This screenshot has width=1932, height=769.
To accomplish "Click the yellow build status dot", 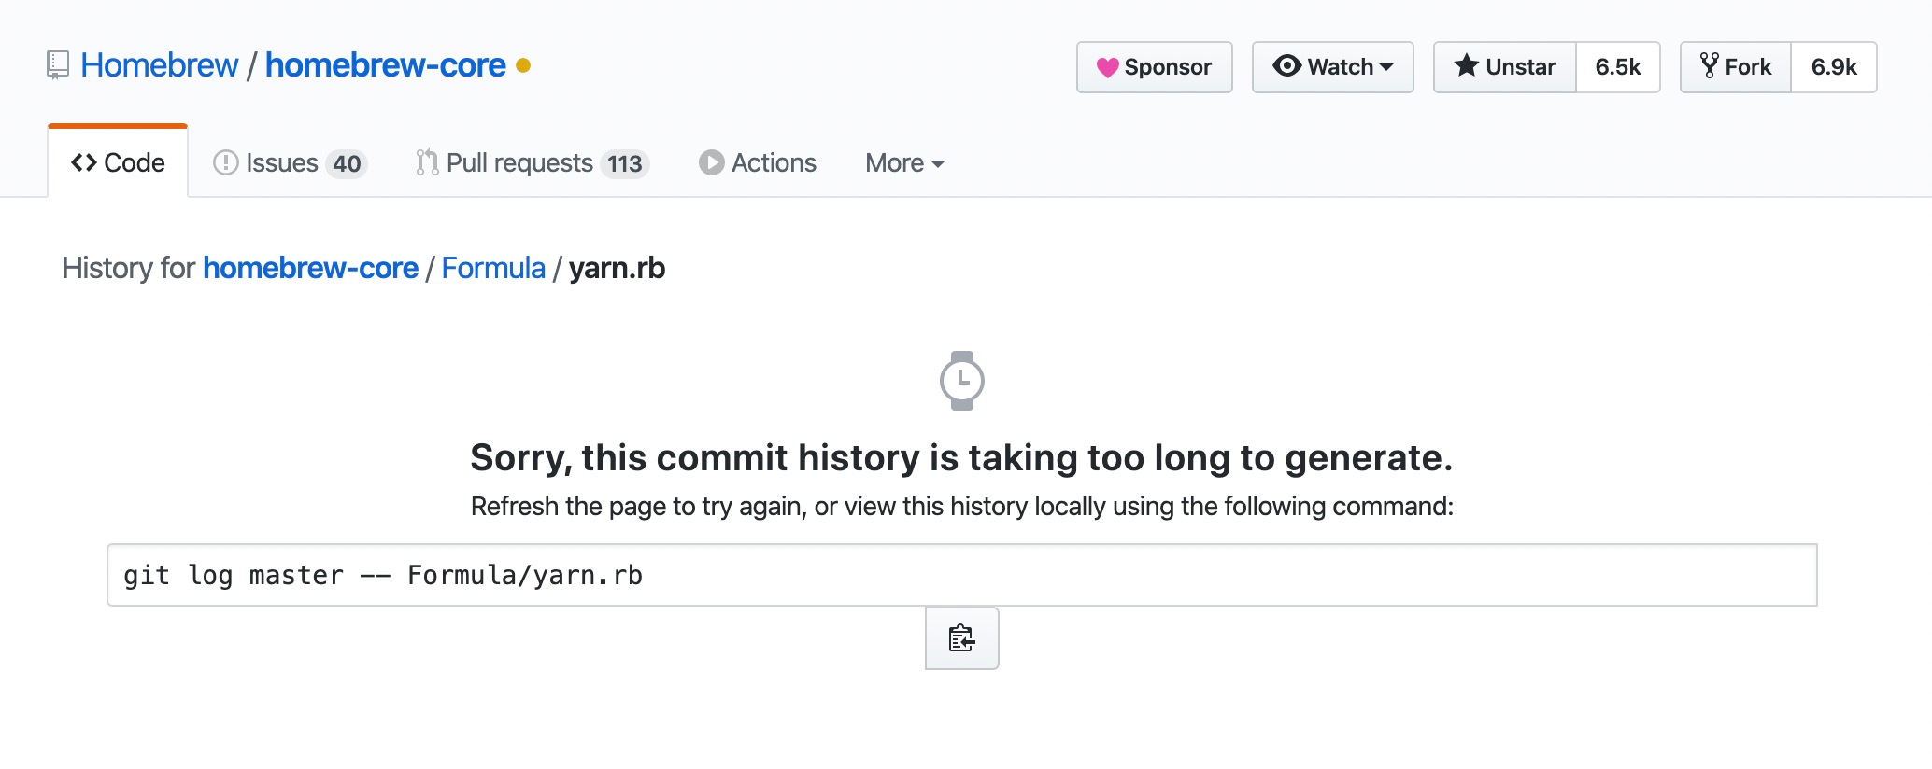I will [x=523, y=65].
